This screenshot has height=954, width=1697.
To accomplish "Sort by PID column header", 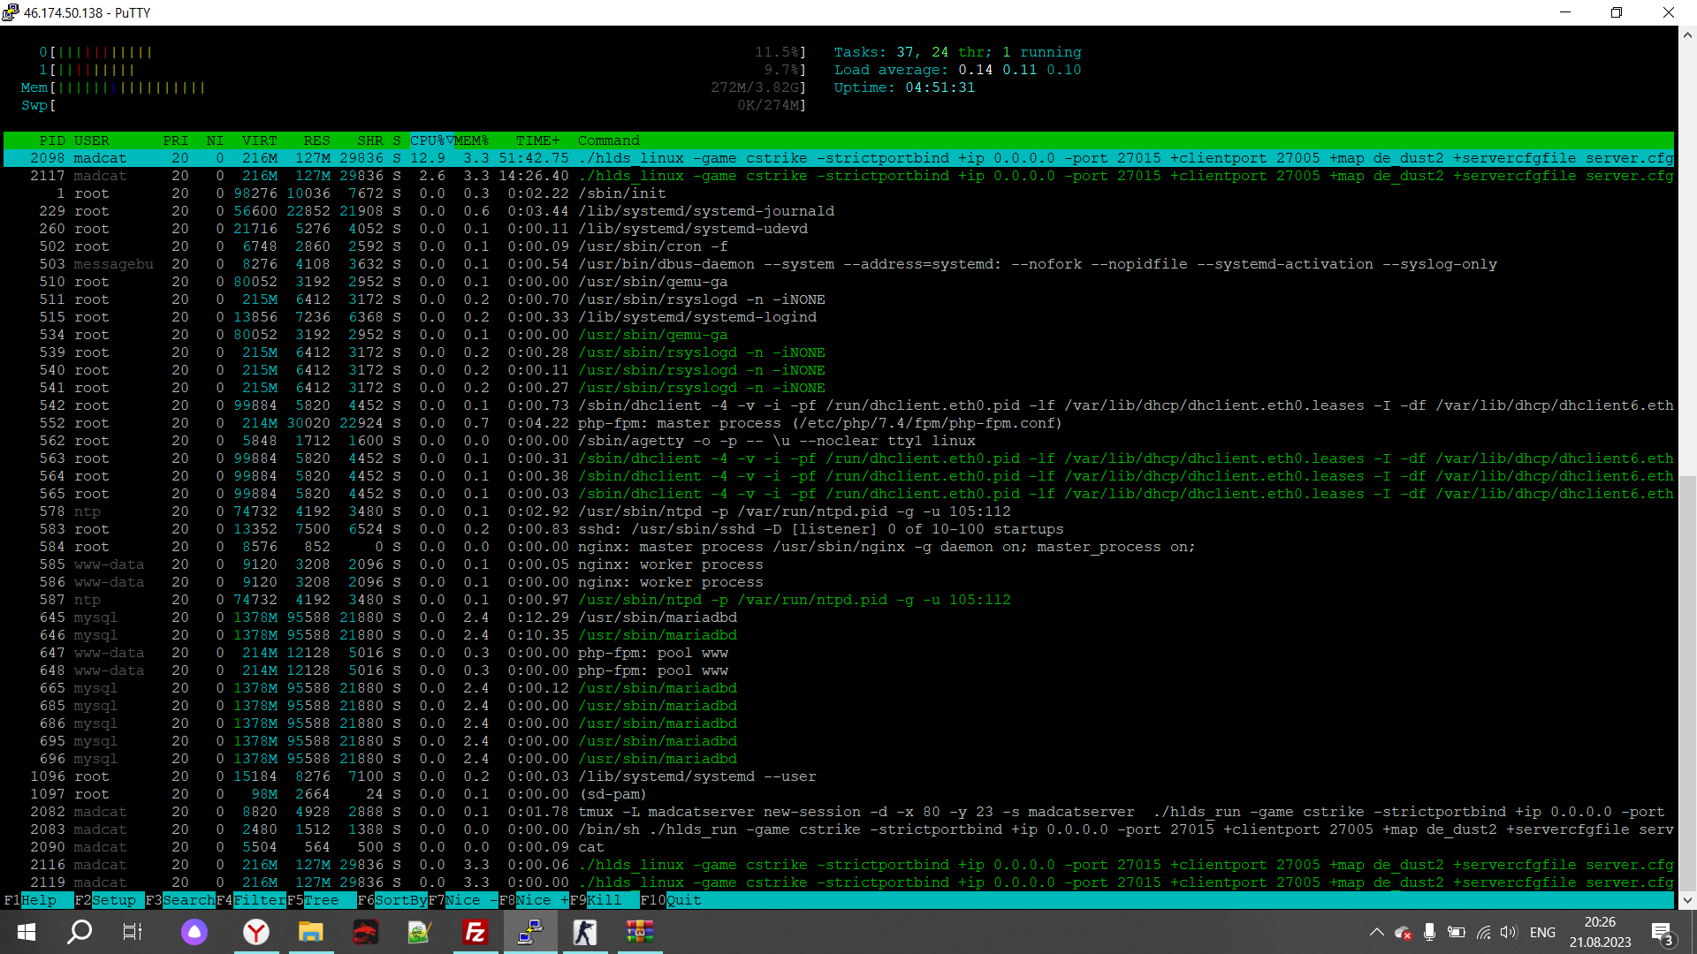I will click(52, 140).
